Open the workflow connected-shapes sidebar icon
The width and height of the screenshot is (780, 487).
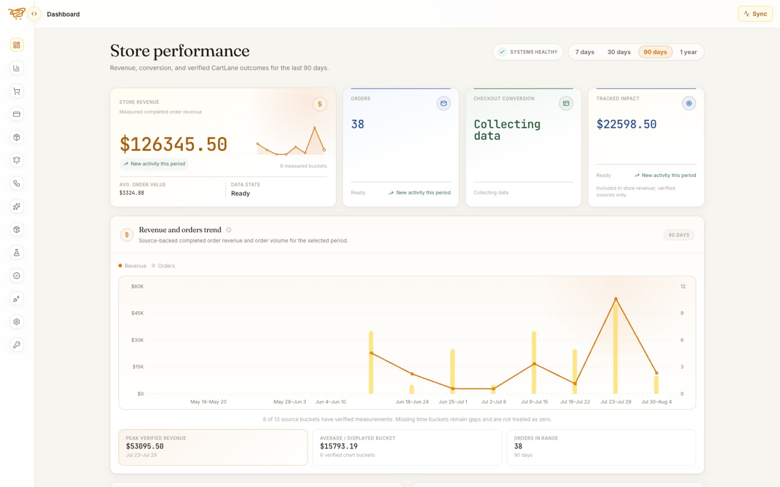[x=17, y=183]
